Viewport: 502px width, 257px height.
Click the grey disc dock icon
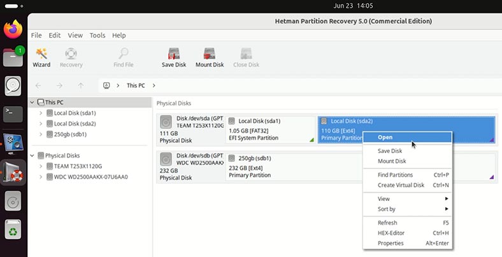tap(13, 201)
